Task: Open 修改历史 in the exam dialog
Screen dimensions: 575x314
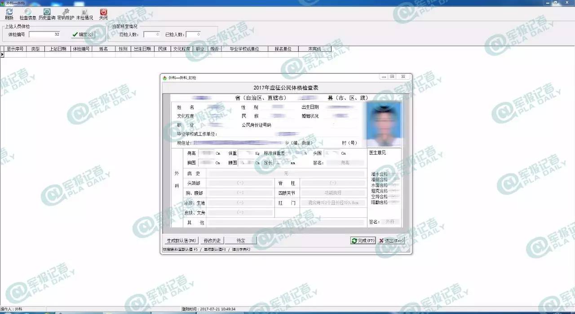Action: tap(212, 241)
